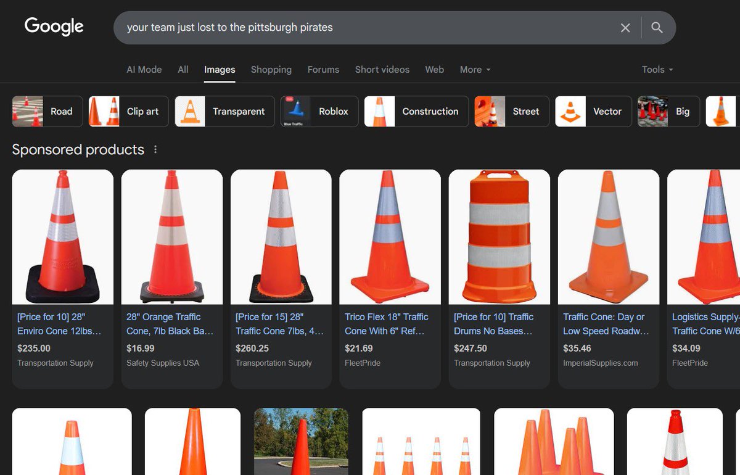The height and width of the screenshot is (475, 740).
Task: Filter images by the Road chip
Action: click(47, 112)
